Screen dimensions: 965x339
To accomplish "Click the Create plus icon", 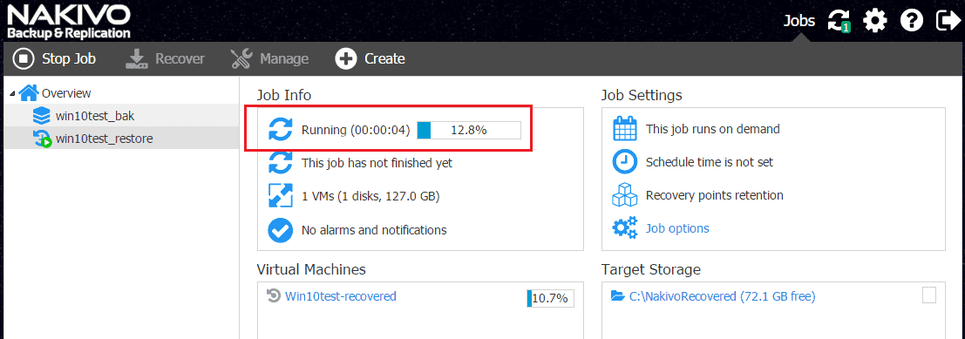I will coord(346,59).
